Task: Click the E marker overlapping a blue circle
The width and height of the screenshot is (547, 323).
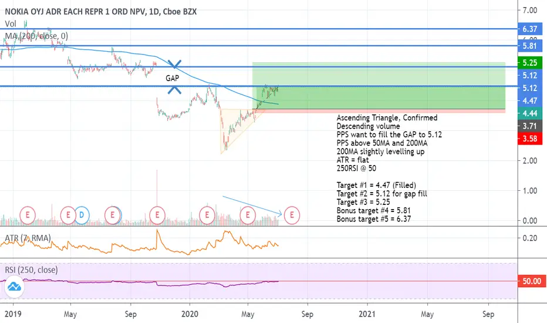Action: [112, 215]
